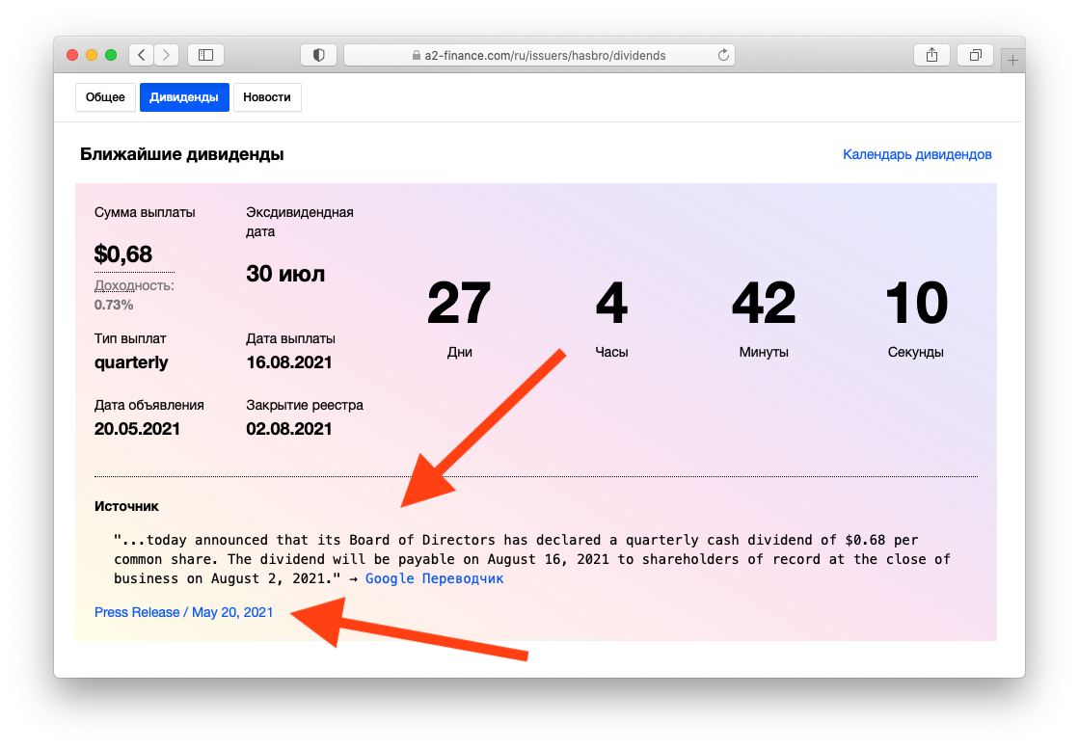Click the quarterly payment type value
The image size is (1079, 749).
click(131, 362)
